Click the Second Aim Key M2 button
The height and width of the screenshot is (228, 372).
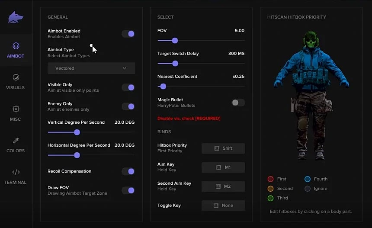(223, 186)
